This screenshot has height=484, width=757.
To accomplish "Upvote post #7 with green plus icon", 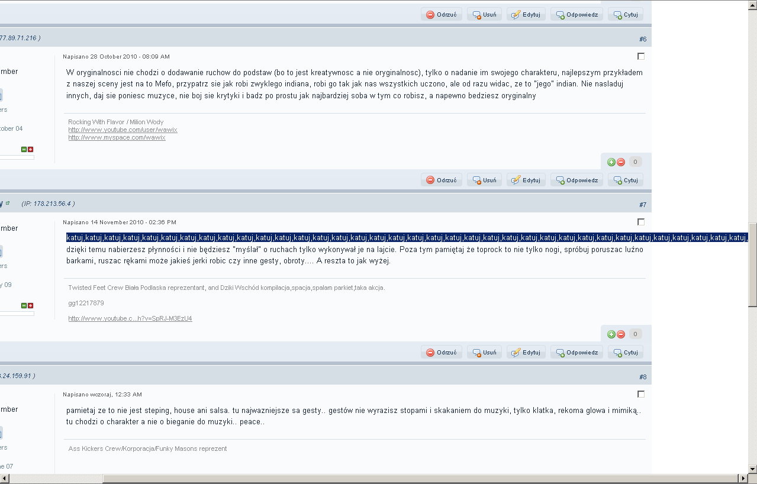I will point(611,334).
